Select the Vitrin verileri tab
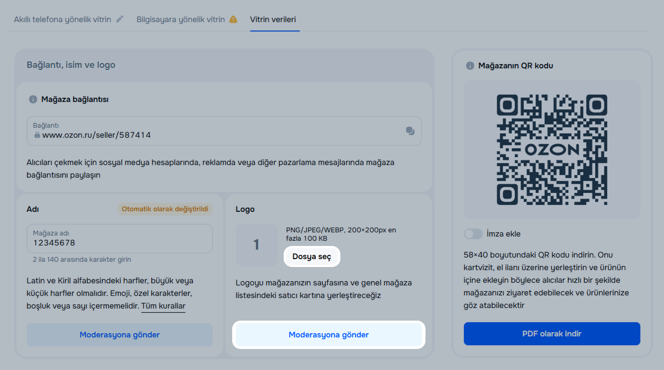Image resolution: width=664 pixels, height=370 pixels. (274, 19)
